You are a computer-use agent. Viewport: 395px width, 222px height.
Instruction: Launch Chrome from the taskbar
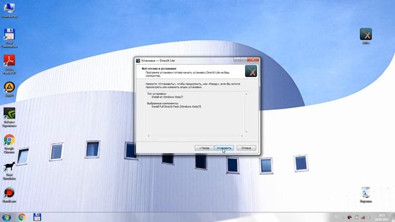(22, 217)
